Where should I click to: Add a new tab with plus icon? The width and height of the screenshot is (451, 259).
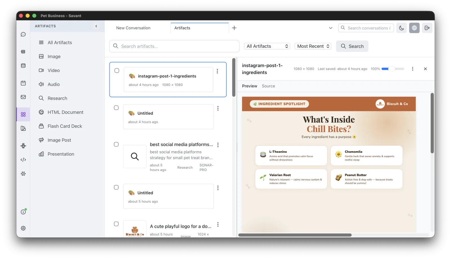tap(234, 28)
